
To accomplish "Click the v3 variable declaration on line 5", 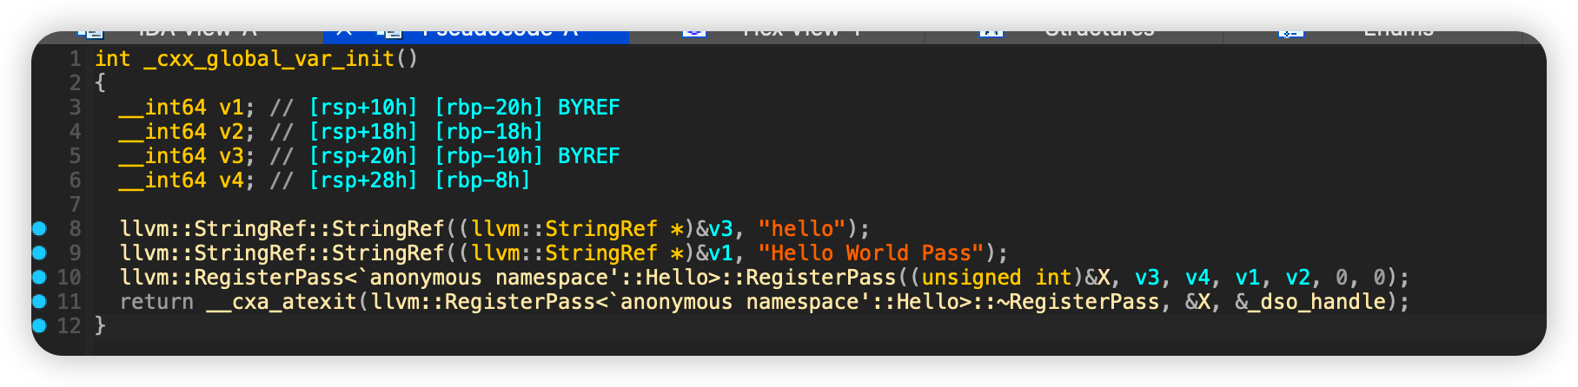I will 232,156.
